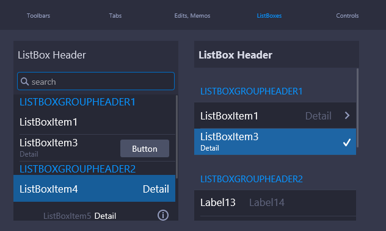The image size is (386, 231).
Task: Focus the search input field
Action: click(x=96, y=81)
